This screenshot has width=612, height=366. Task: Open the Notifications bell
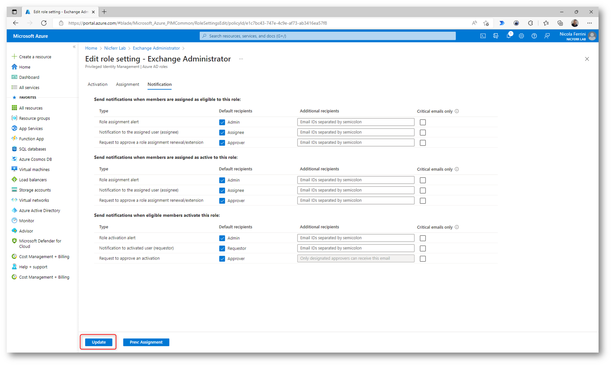click(508, 36)
